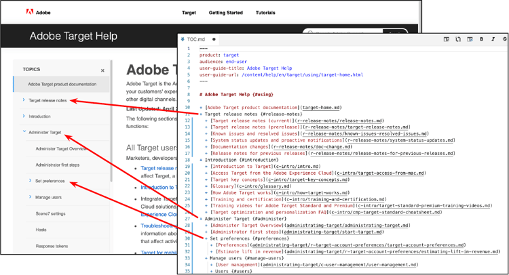This screenshot has height=275, width=509.
Task: Click the unsaved-changes dot on TOC.md tab
Action: pos(214,39)
